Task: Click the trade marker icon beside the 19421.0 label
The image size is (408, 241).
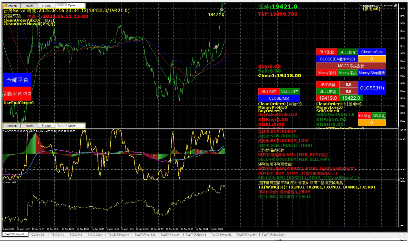Action: [x=222, y=9]
